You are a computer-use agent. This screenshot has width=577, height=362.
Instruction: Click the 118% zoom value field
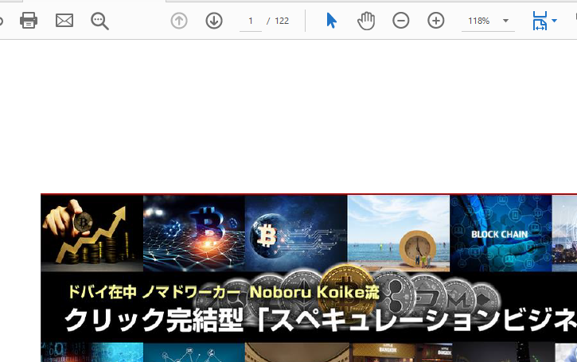(479, 21)
